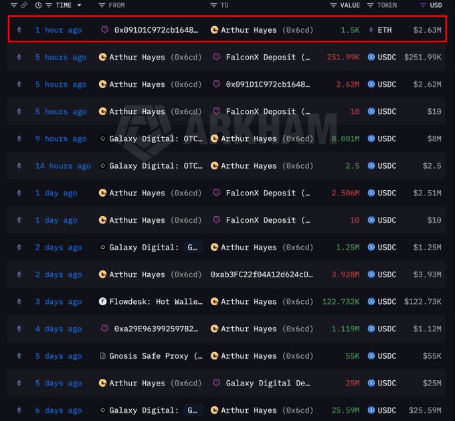Click the chain link icon in the header
Viewport: 455px width, 421px height.
24,5
